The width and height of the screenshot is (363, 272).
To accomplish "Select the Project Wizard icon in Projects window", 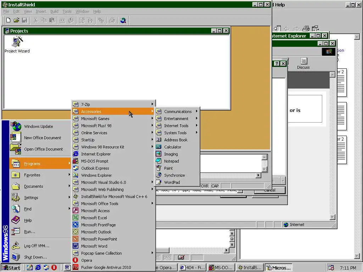I will point(17,45).
